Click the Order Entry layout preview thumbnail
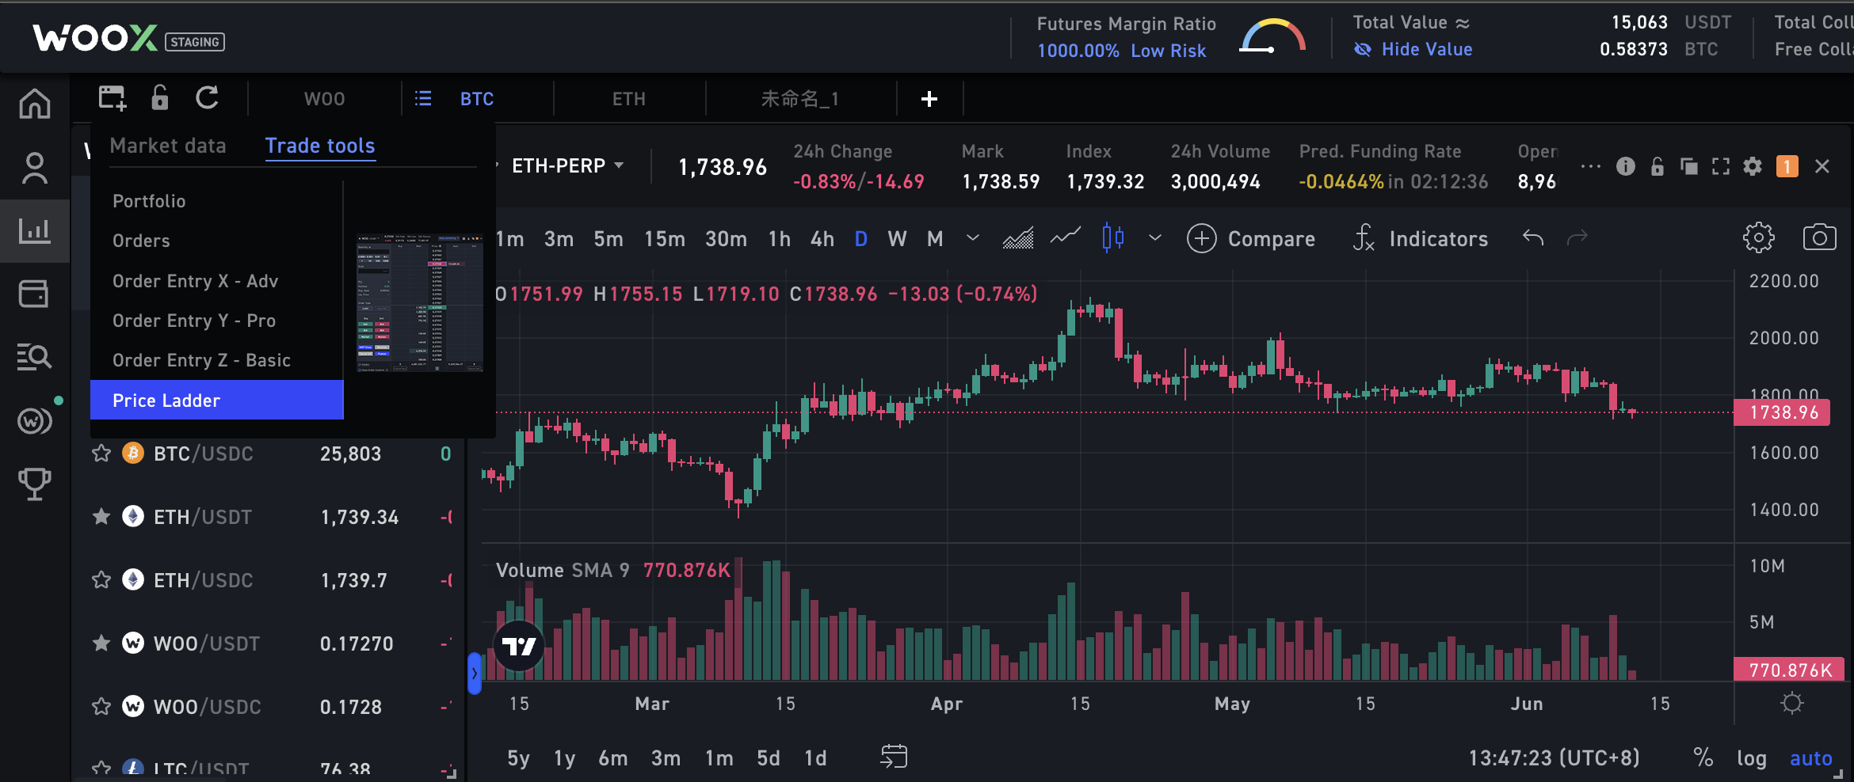1854x782 pixels. [419, 302]
